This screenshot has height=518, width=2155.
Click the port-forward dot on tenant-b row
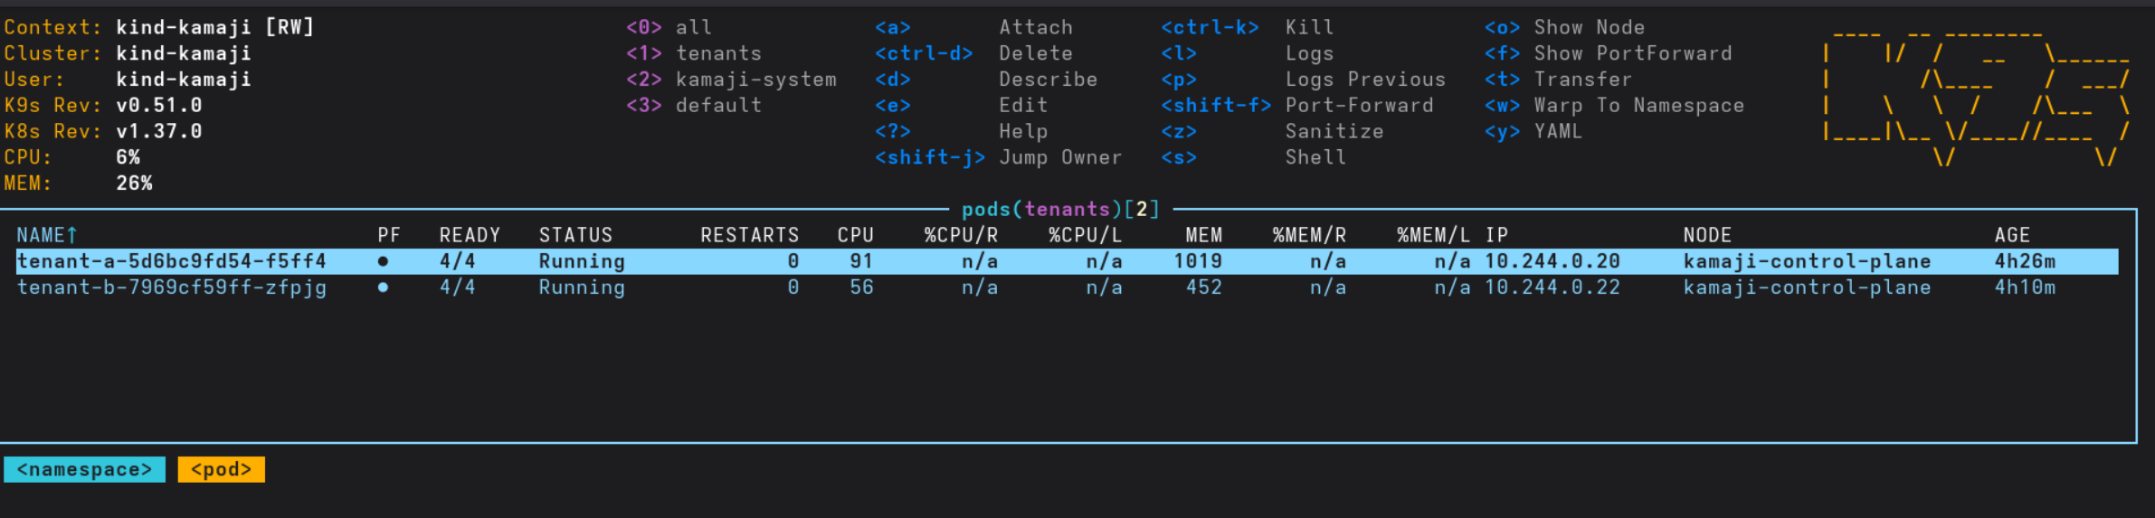[383, 287]
